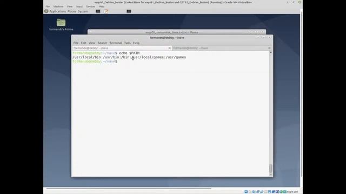Click the terminal vertical scrollbar thumb
Screen dimensions: 346x194
271,169
